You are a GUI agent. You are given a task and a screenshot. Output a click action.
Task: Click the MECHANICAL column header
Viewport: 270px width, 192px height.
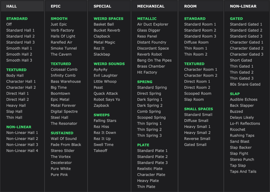coord(151,6)
